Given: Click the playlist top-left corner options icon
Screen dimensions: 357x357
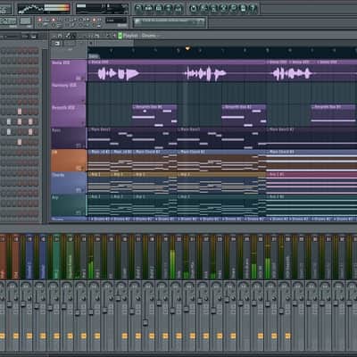Looking at the screenshot, I should 57,44.
